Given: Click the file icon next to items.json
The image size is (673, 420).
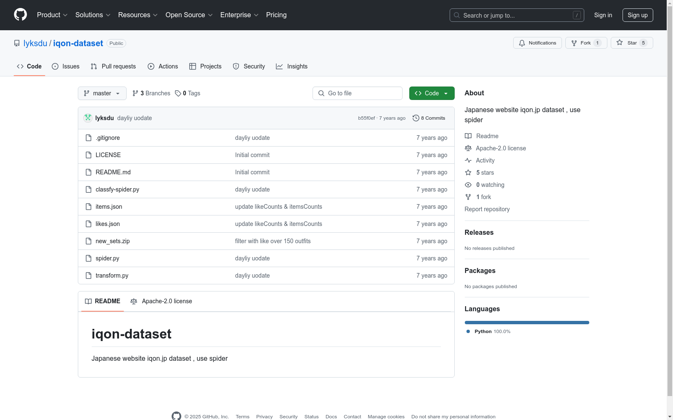Looking at the screenshot, I should [x=88, y=207].
